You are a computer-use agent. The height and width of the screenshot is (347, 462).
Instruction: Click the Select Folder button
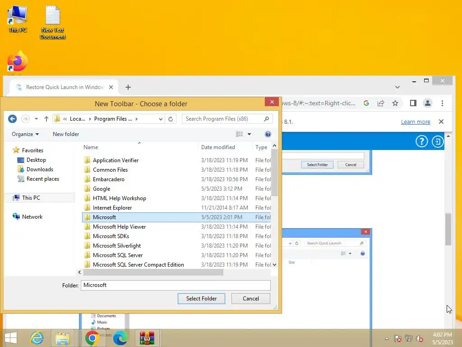(201, 299)
